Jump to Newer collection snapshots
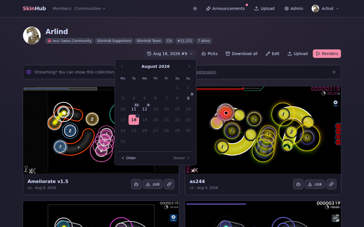 tap(181, 158)
